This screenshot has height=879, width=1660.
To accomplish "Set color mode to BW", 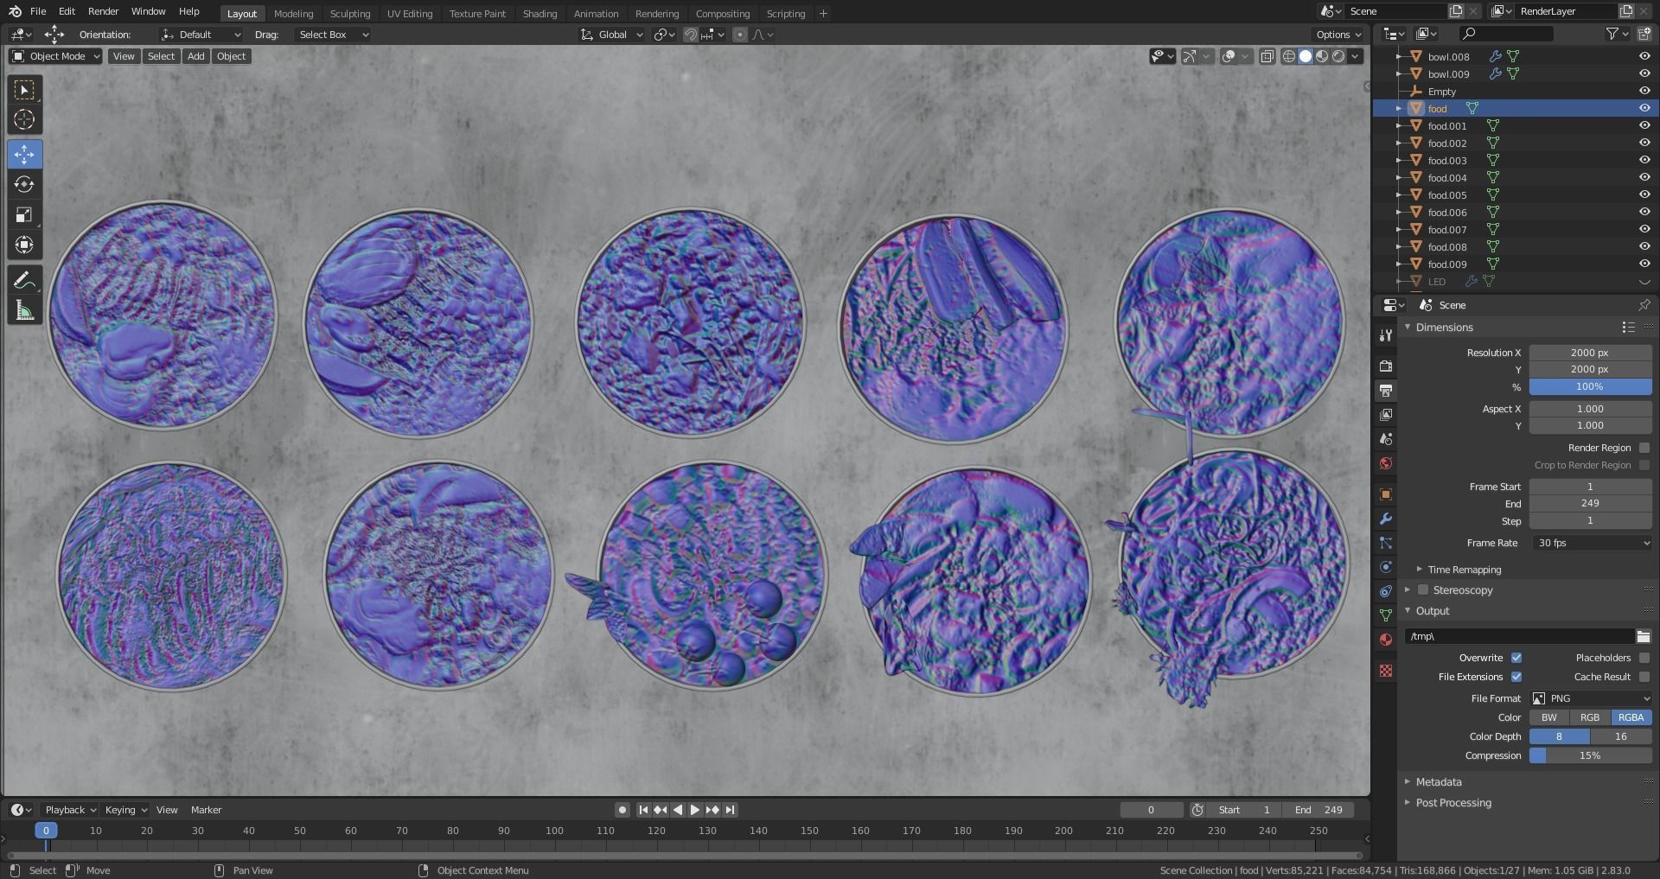I will tap(1549, 717).
